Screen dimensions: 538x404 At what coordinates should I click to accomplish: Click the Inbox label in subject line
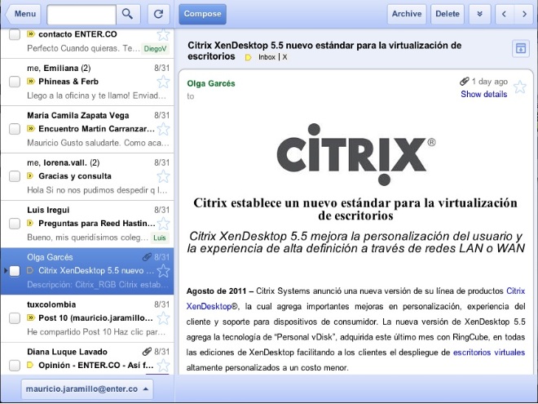[267, 57]
